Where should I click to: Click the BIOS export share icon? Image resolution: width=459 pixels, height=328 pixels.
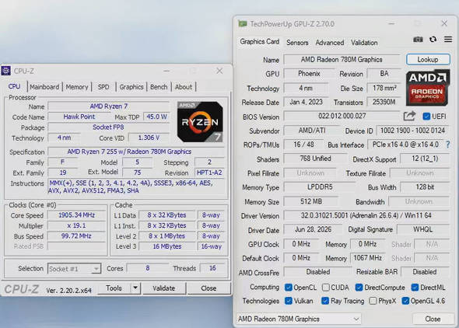pos(409,116)
